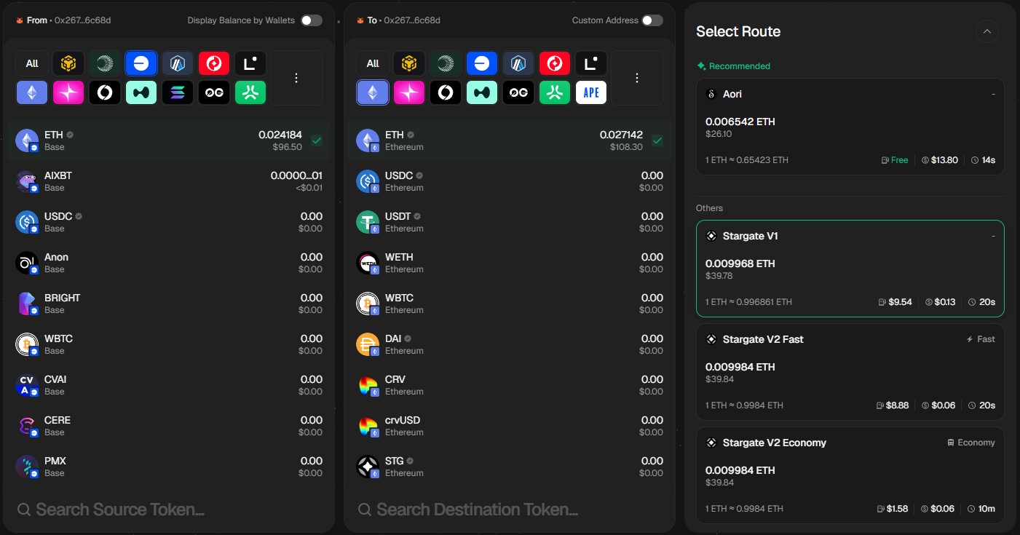
Task: Select the Base chain icon in To panel
Action: coord(482,63)
